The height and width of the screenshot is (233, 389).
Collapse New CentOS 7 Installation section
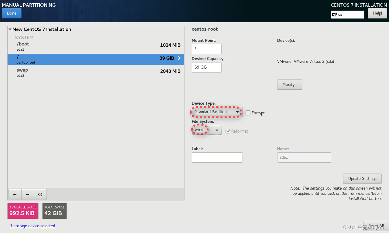point(10,29)
